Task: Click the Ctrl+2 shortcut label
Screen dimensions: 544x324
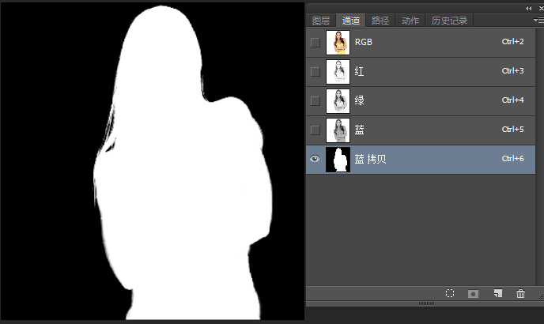Action: click(x=513, y=42)
